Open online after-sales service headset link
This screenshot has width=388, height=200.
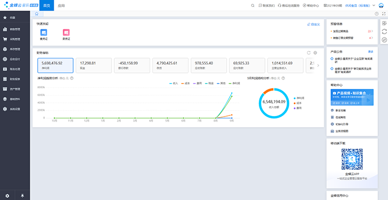289,6
